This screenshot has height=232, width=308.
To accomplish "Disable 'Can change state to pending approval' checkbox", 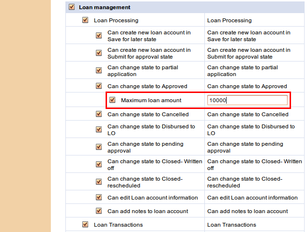I will pos(99,147).
